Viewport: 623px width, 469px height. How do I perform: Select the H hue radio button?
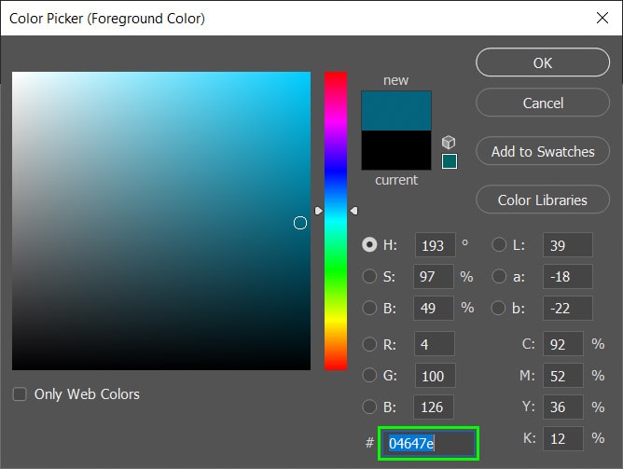[370, 245]
